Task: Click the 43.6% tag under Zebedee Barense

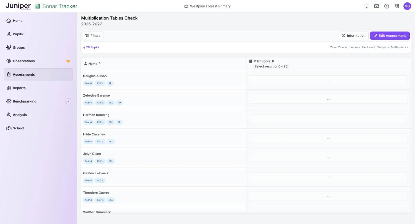Action: [x=100, y=103]
